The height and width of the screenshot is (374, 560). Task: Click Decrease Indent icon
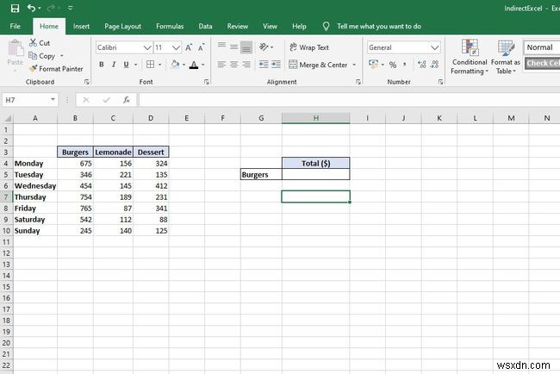pos(264,65)
